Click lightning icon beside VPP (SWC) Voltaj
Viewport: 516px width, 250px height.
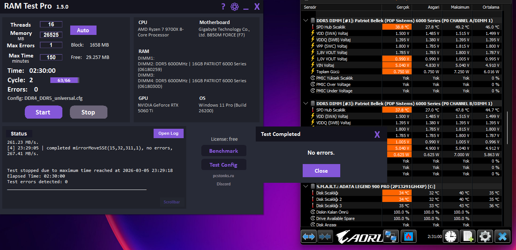(x=312, y=46)
